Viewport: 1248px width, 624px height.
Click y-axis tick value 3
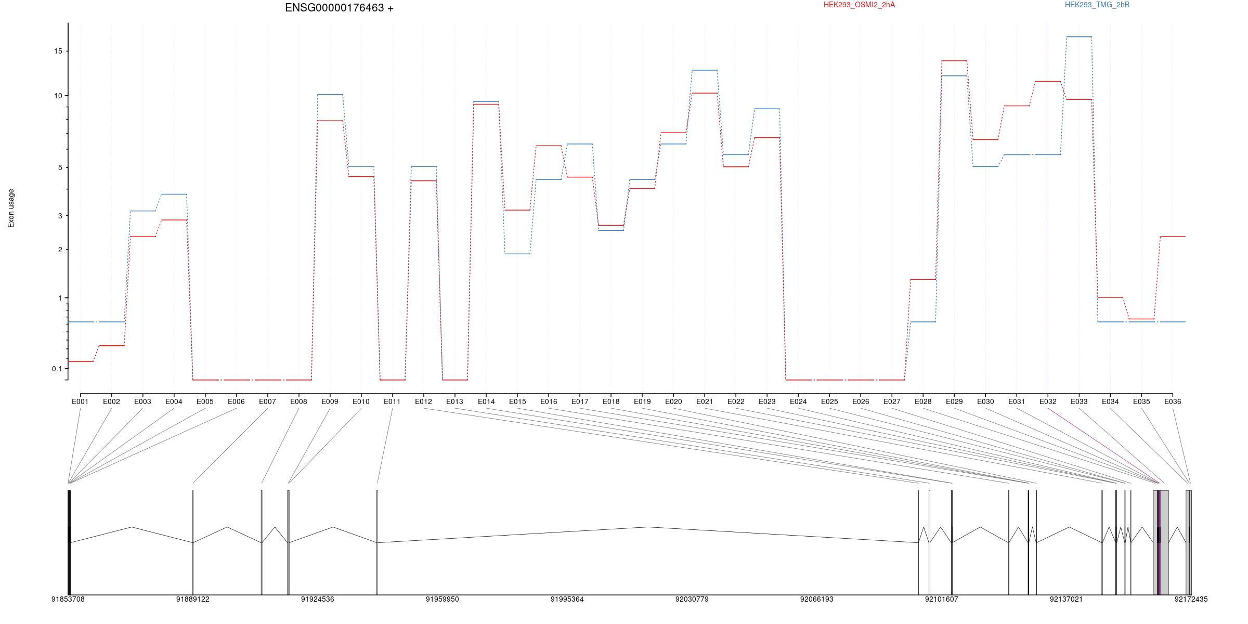click(60, 216)
